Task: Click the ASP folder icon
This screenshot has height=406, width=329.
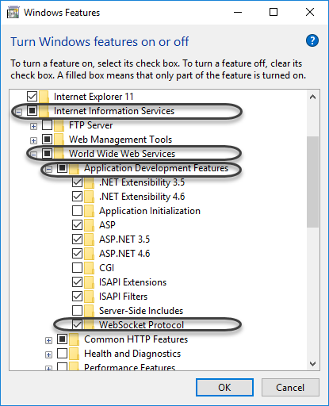Action: (90, 225)
